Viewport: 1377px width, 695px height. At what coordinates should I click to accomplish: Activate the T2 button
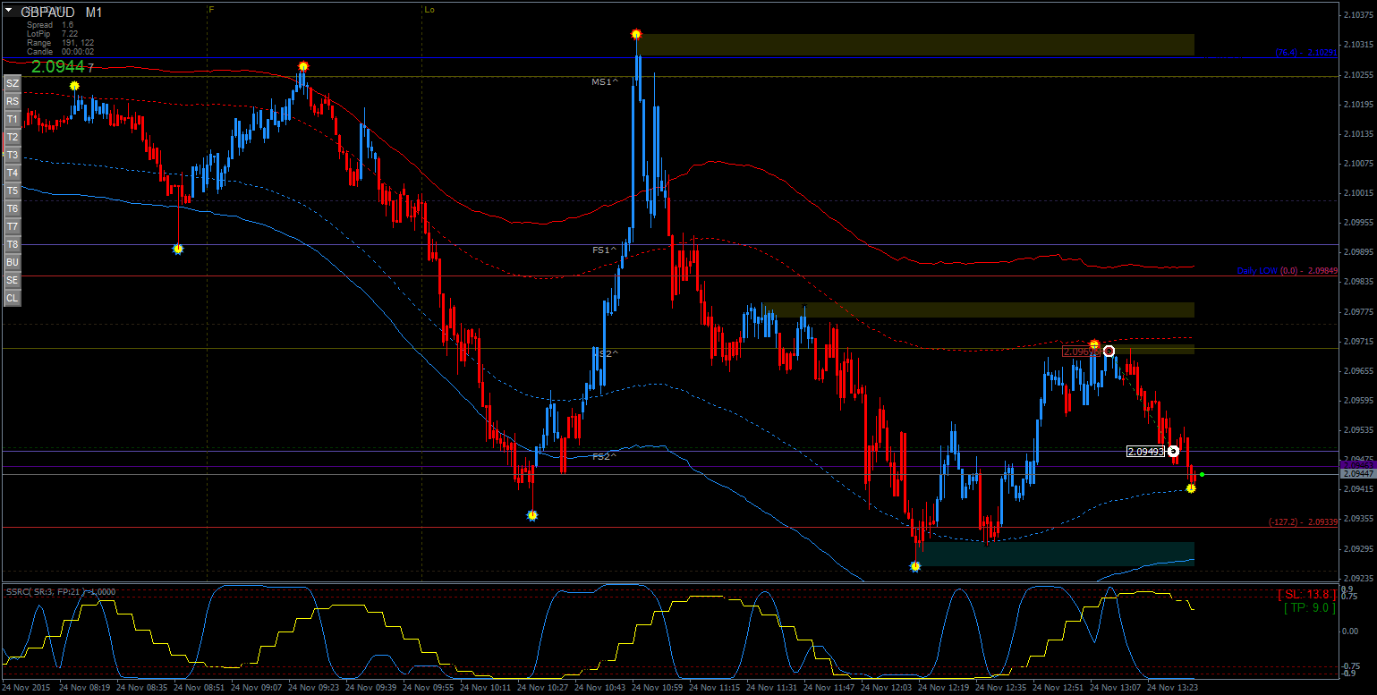coord(13,137)
